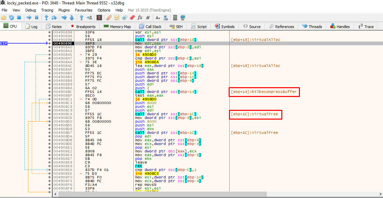Select 'lea eax,dword ptr ss:[ebp+18]' instruction
383x198 pixels.
(170, 66)
